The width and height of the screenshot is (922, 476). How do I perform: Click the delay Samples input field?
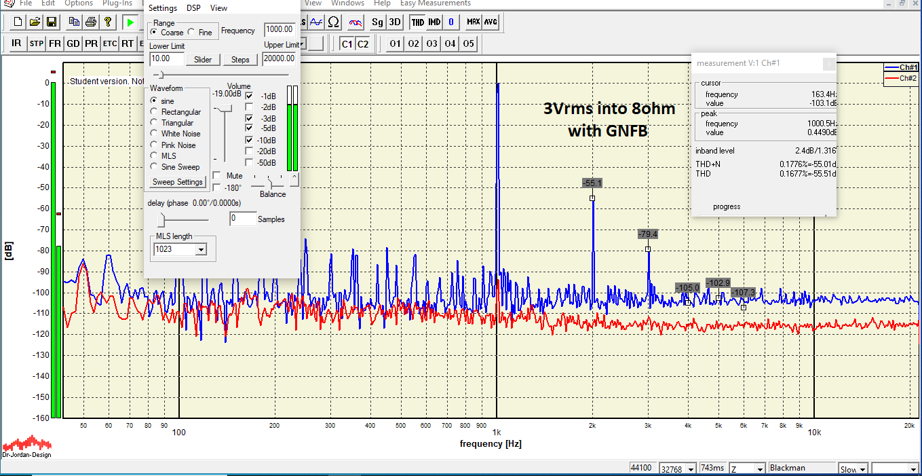(243, 219)
